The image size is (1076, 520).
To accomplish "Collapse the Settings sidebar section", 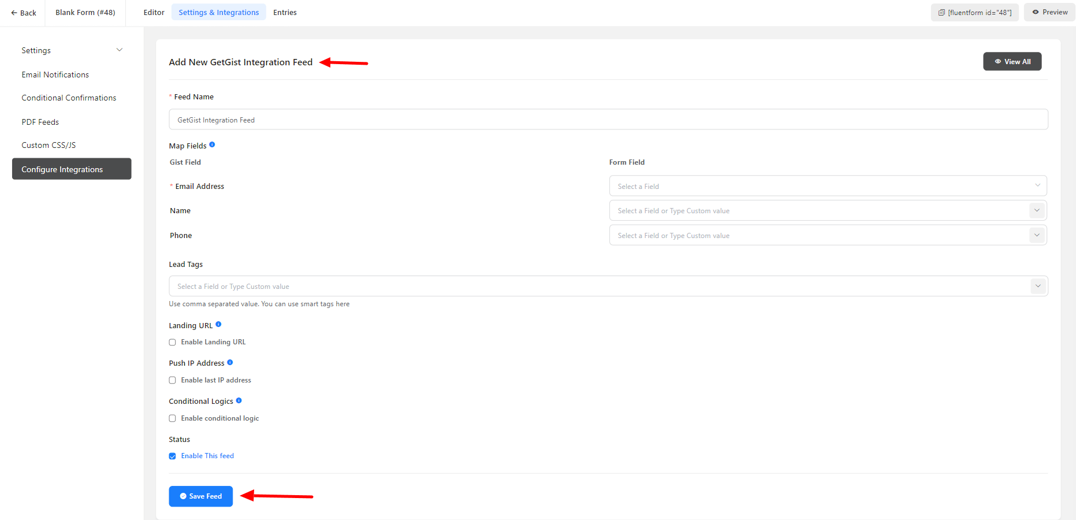I will 120,50.
